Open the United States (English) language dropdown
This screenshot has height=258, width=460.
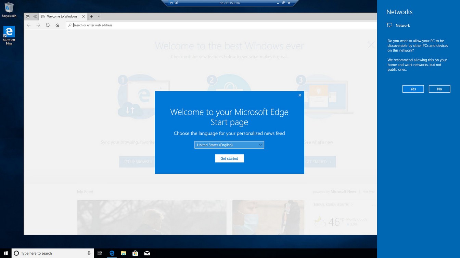[229, 145]
